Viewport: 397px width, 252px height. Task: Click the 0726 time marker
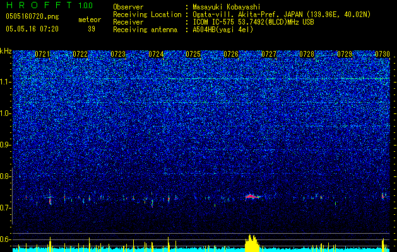[231, 54]
